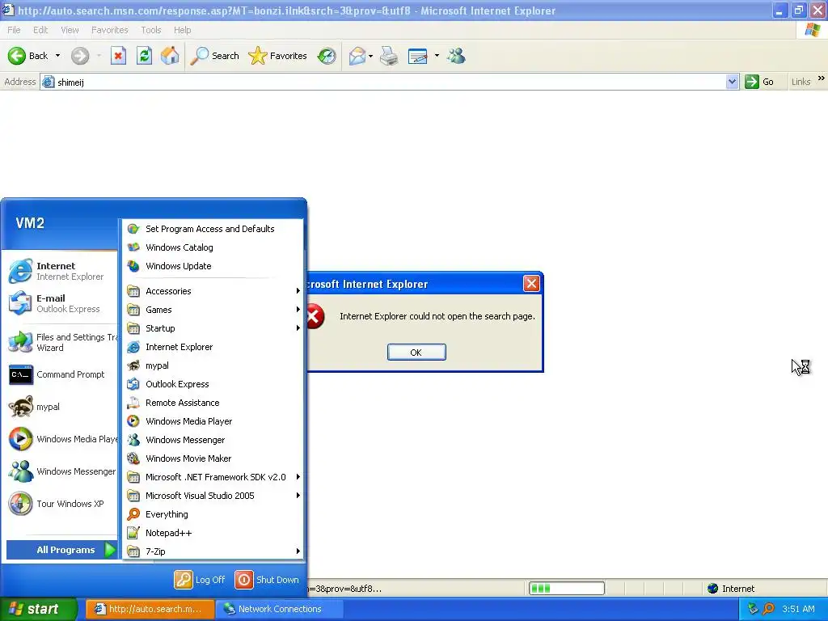
Task: Click the Mail envelope icon
Action: pyautogui.click(x=357, y=56)
